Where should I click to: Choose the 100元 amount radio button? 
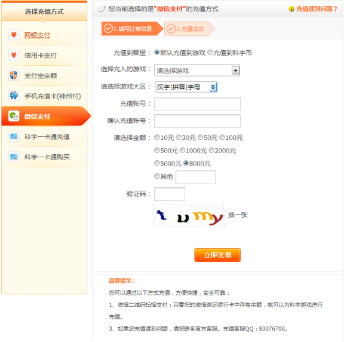pyautogui.click(x=222, y=138)
